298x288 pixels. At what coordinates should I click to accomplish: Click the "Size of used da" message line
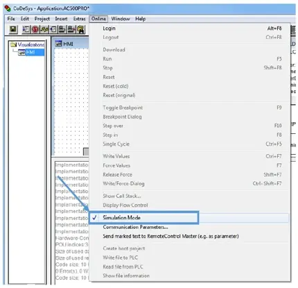click(72, 251)
